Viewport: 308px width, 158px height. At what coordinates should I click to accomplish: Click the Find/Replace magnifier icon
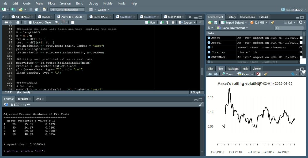[x=57, y=22]
